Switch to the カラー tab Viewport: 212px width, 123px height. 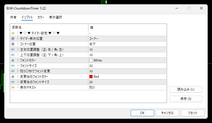(41, 17)
